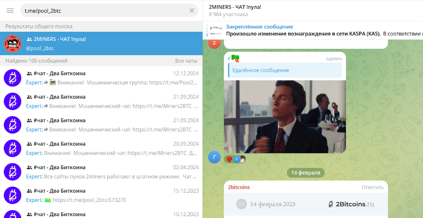Viewport: 423px width, 218px height.
Task: Click the pinned message thumbnail image
Action: pos(216,30)
